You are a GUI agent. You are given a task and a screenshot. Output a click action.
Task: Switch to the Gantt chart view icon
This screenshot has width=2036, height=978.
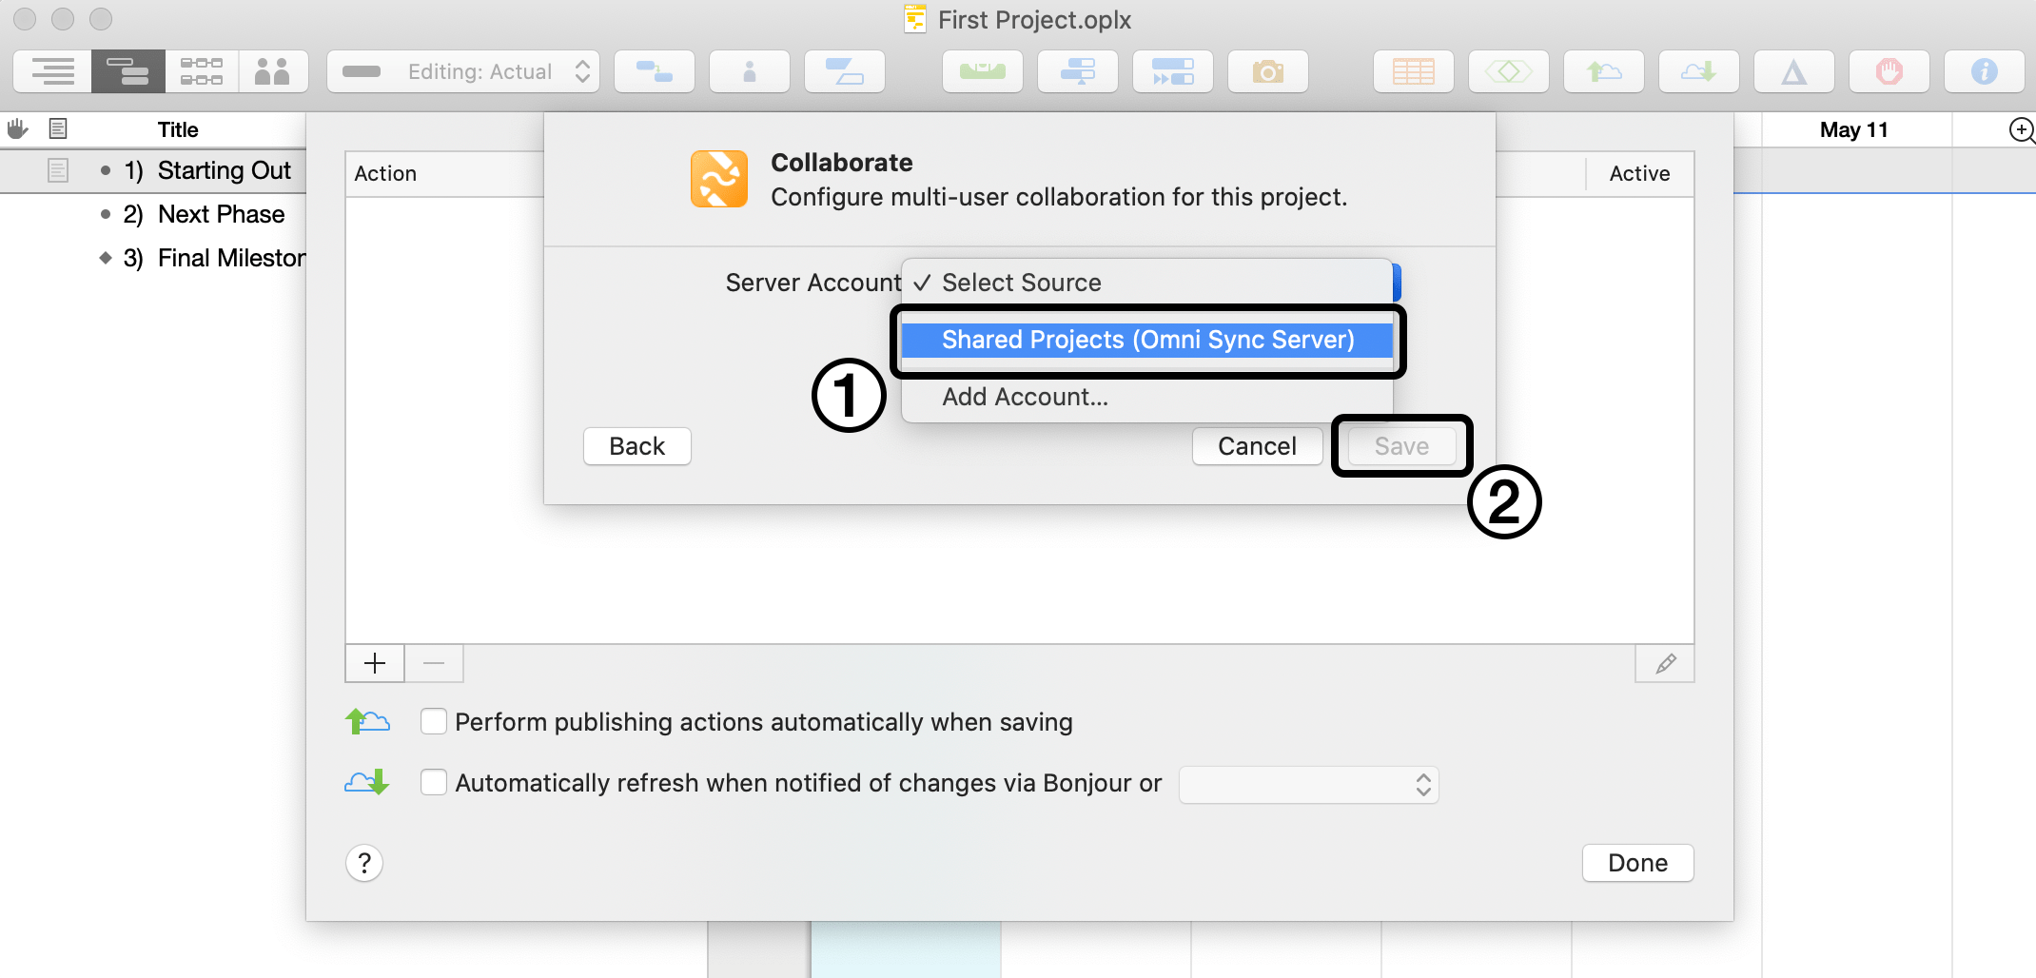pos(127,71)
